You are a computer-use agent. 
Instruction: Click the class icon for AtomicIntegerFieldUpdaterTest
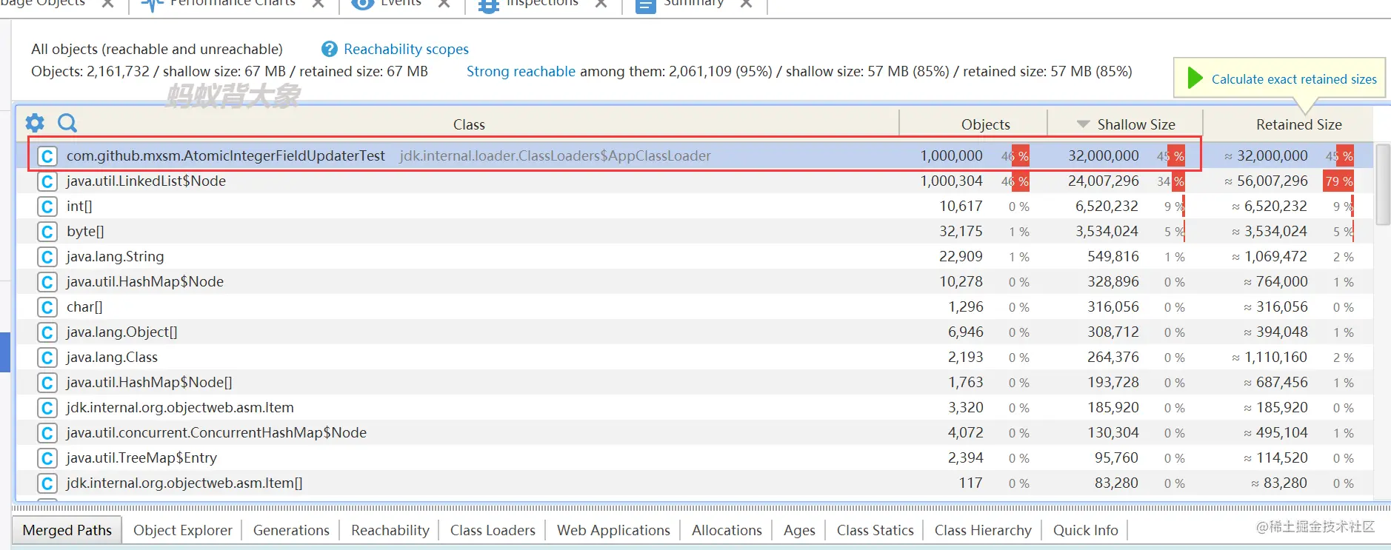[47, 156]
